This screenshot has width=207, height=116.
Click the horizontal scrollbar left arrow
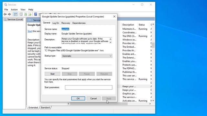tap(68, 104)
